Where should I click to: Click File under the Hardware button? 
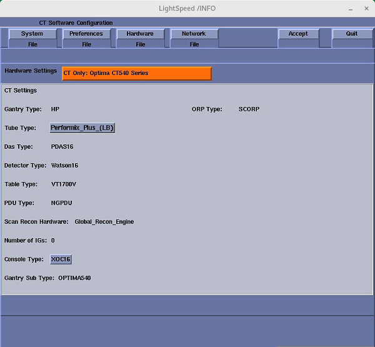[x=140, y=44]
